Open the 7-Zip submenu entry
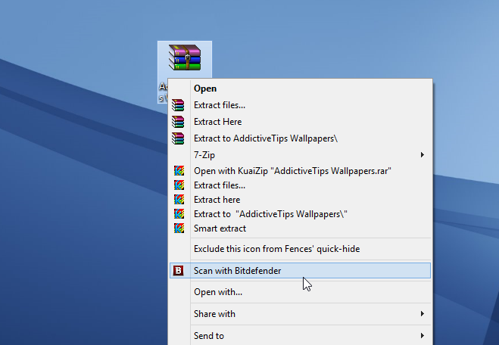The height and width of the screenshot is (345, 499). (300, 155)
